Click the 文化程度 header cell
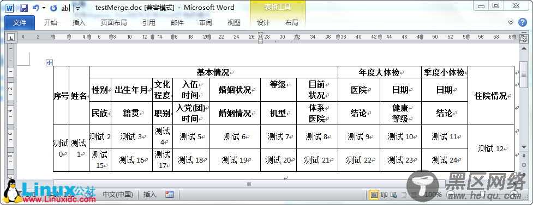The image size is (533, 205). pos(163,90)
